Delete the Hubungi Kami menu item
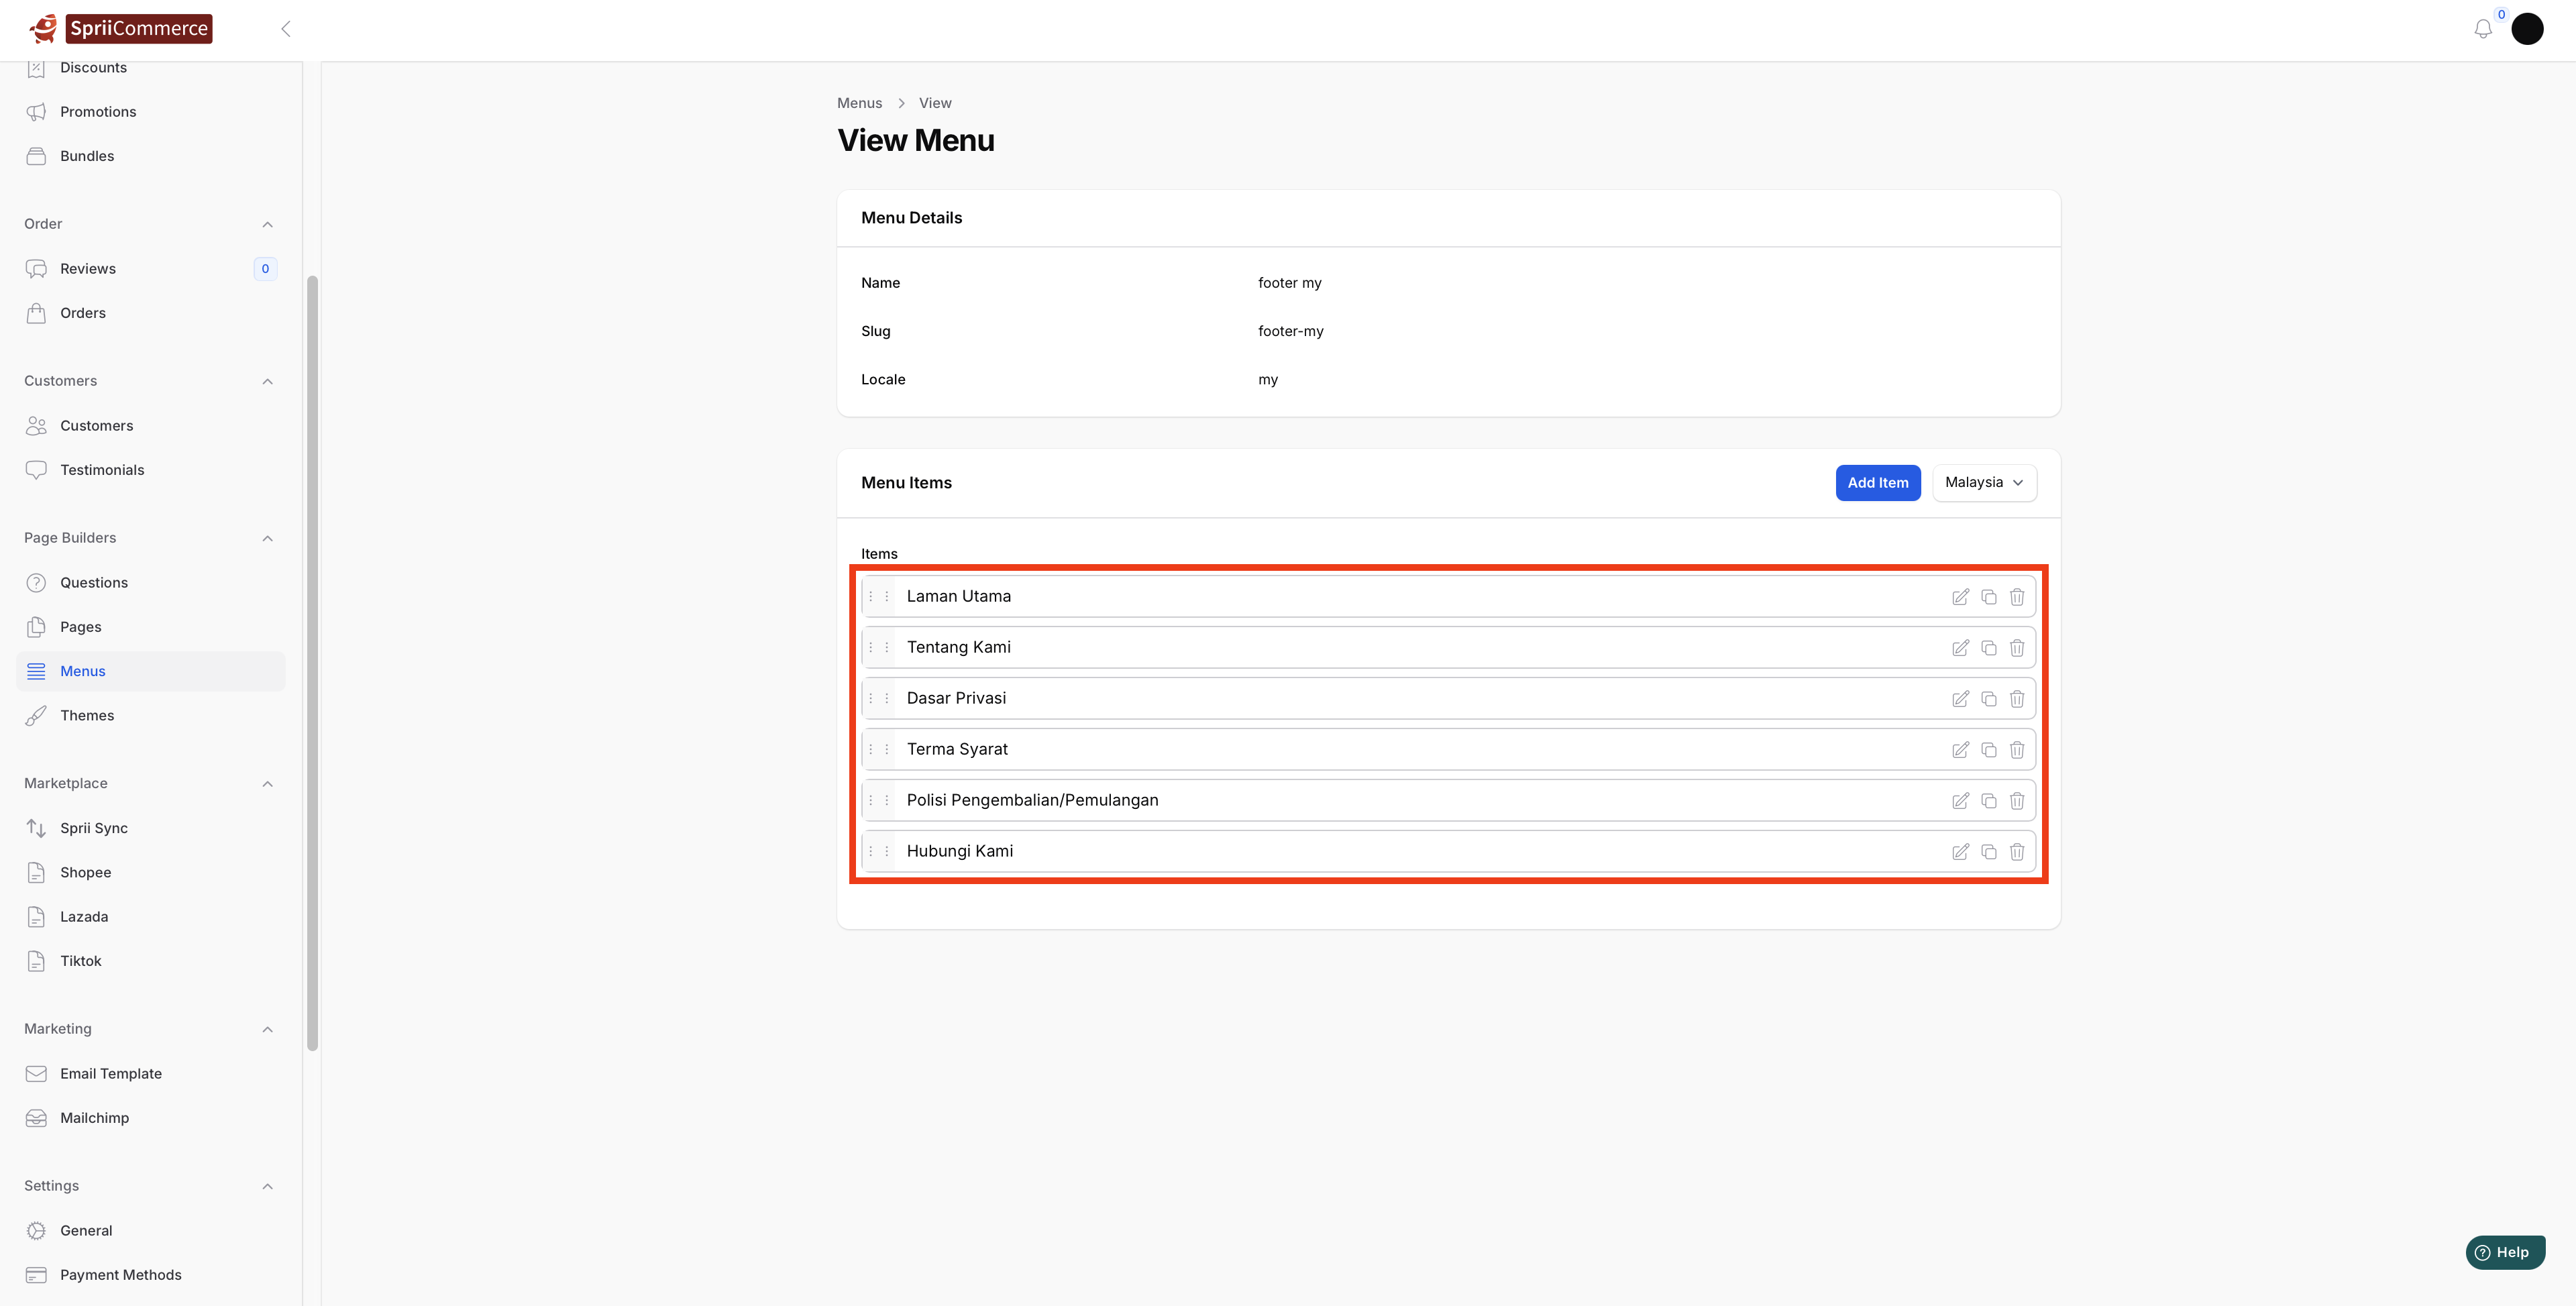 pyautogui.click(x=2016, y=852)
